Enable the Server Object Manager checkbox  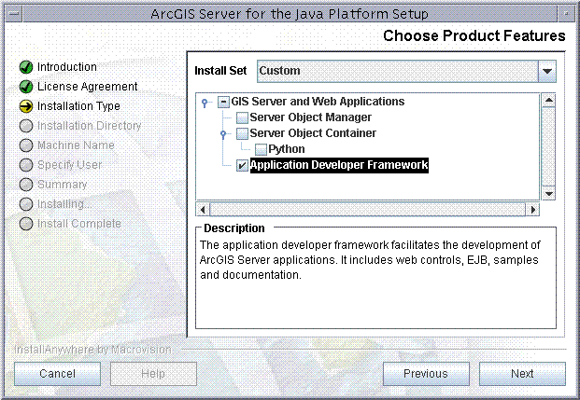tap(242, 117)
